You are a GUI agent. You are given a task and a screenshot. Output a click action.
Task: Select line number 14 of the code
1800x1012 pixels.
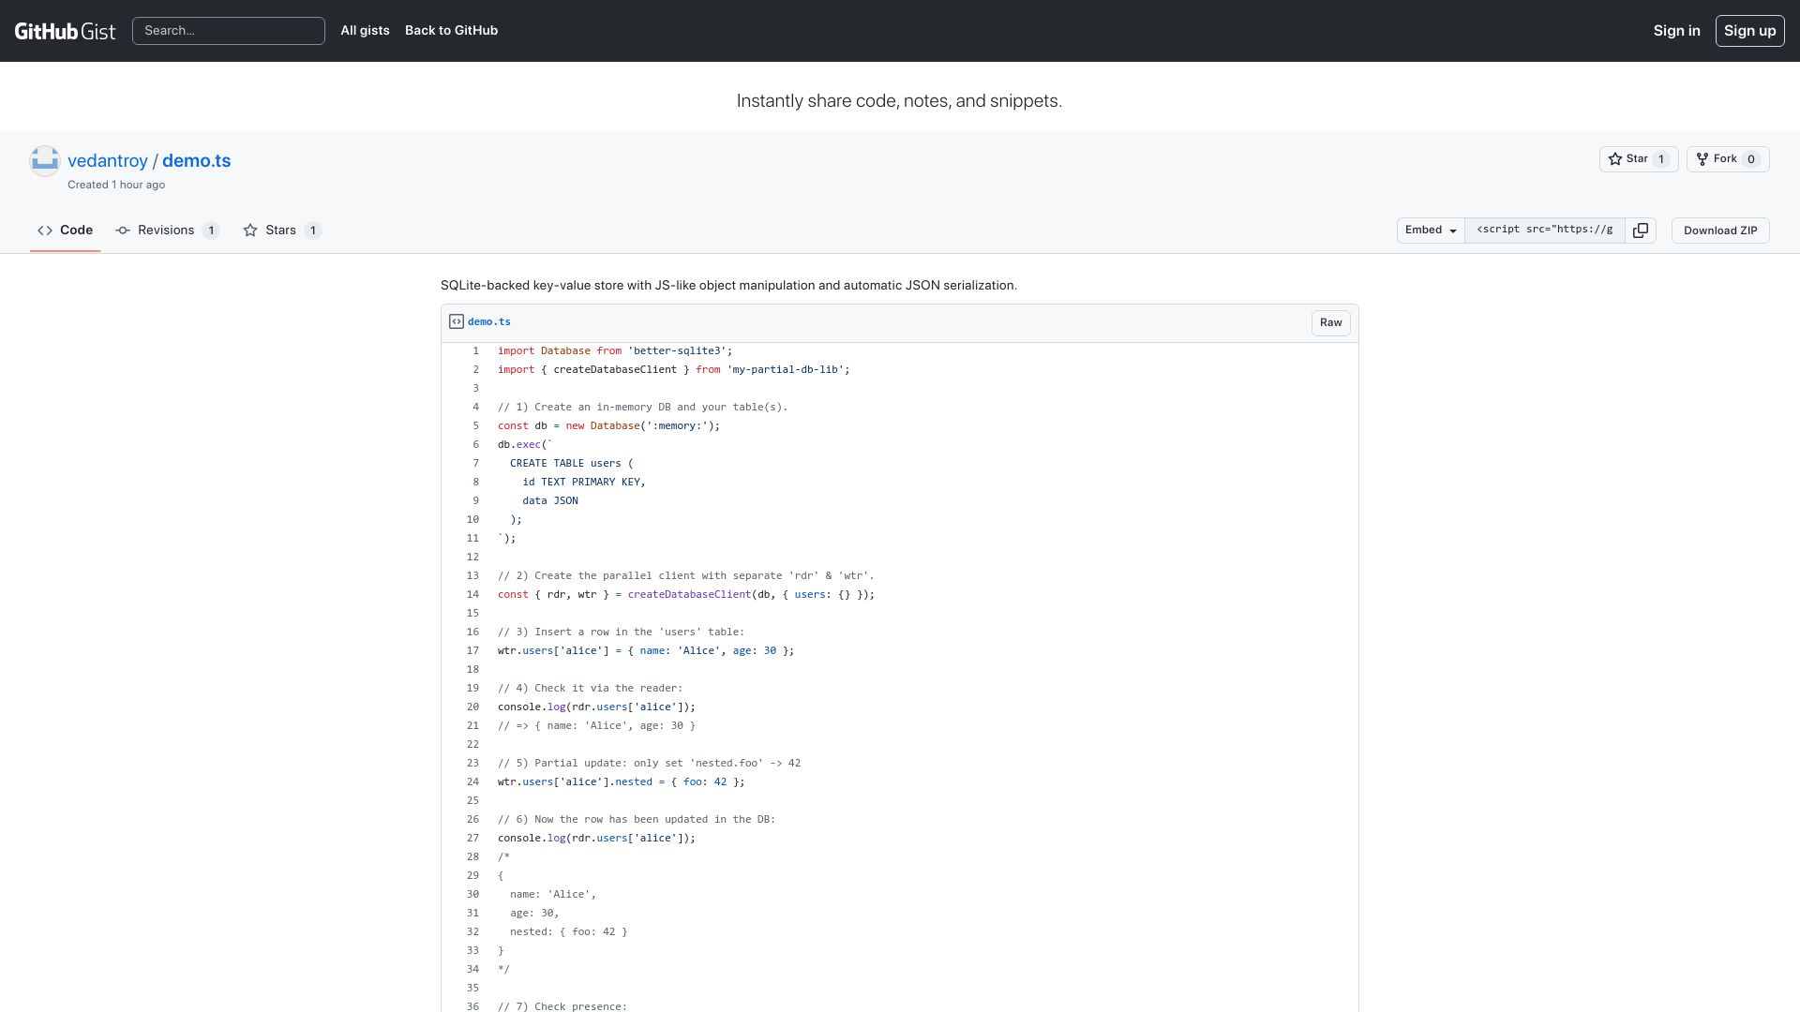click(472, 595)
